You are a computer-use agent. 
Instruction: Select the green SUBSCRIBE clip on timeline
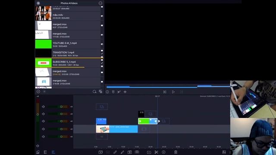[147, 121]
